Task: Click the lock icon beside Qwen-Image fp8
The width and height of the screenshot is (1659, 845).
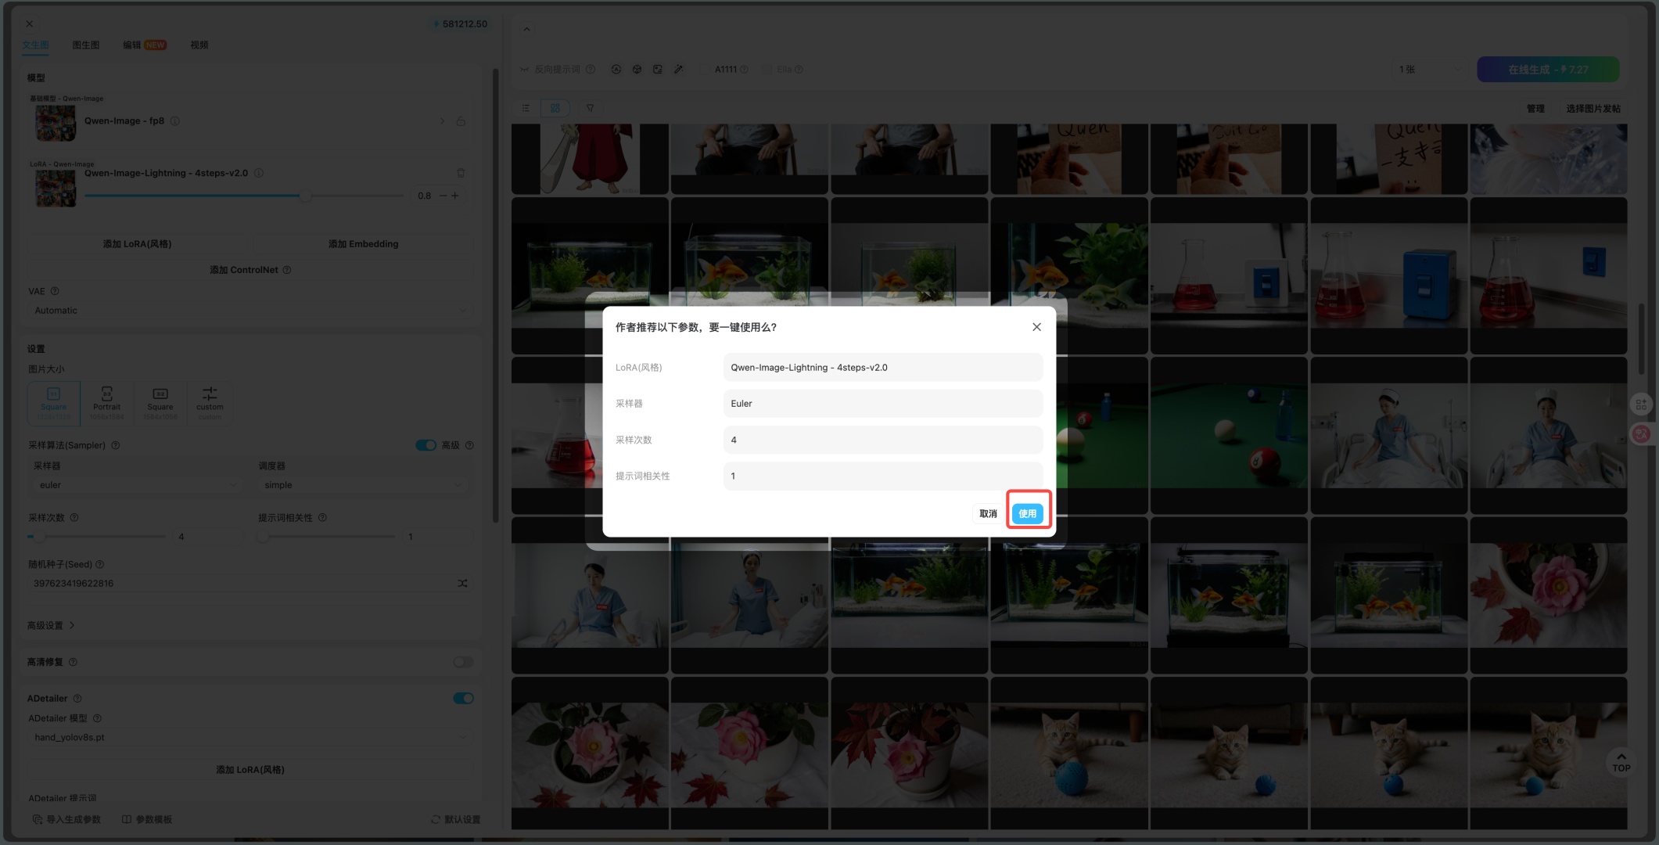Action: click(461, 121)
